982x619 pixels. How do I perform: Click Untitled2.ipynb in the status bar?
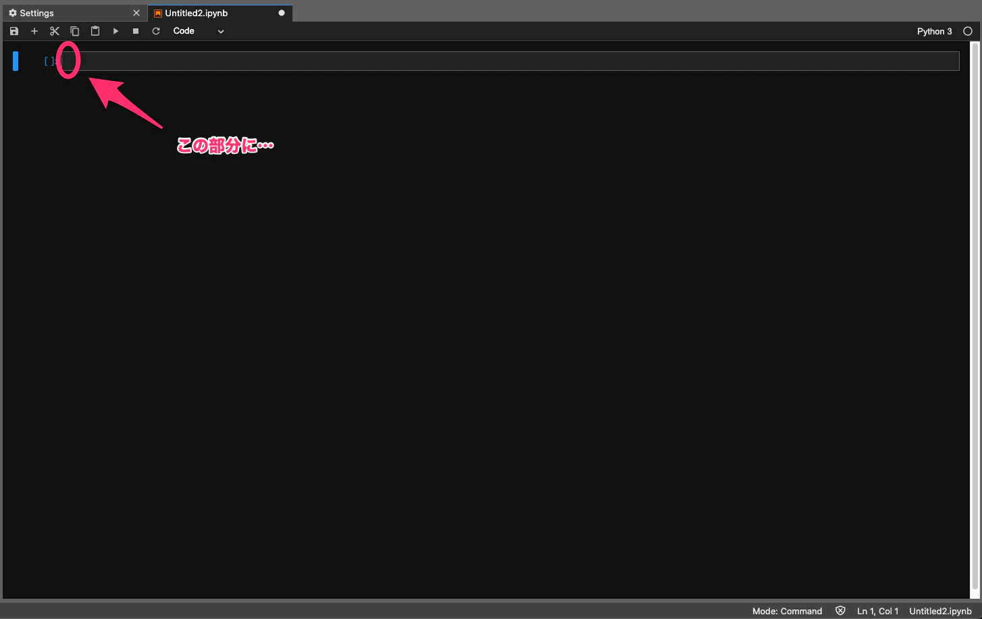point(940,611)
